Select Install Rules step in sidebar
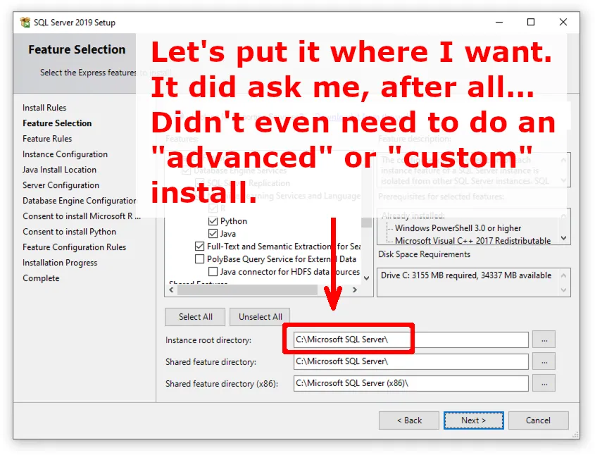Viewport: 595px width, 455px height. pos(44,108)
